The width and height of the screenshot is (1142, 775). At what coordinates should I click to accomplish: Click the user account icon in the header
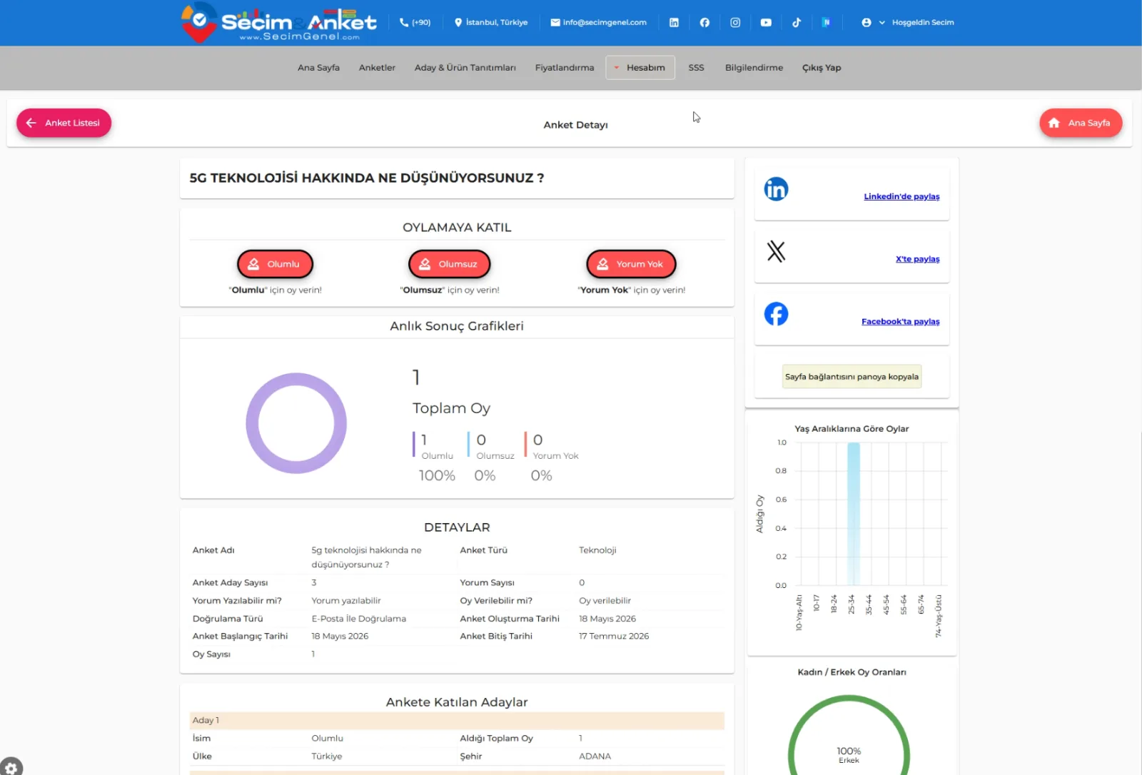tap(866, 23)
